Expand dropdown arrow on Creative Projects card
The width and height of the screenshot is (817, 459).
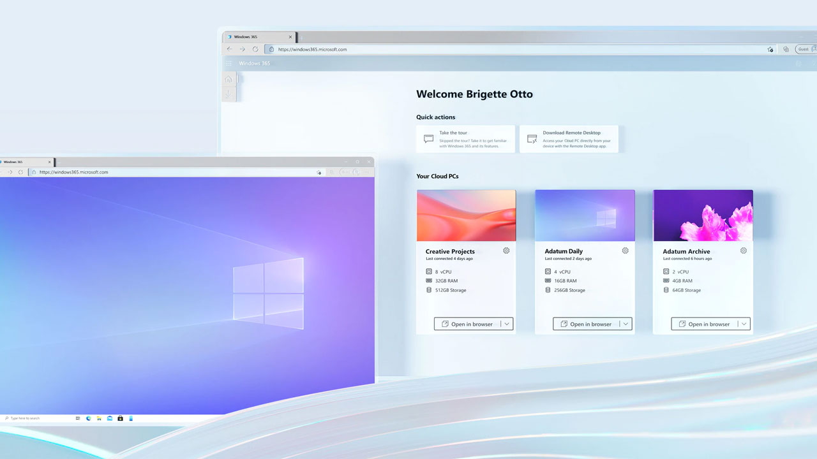[x=507, y=324]
